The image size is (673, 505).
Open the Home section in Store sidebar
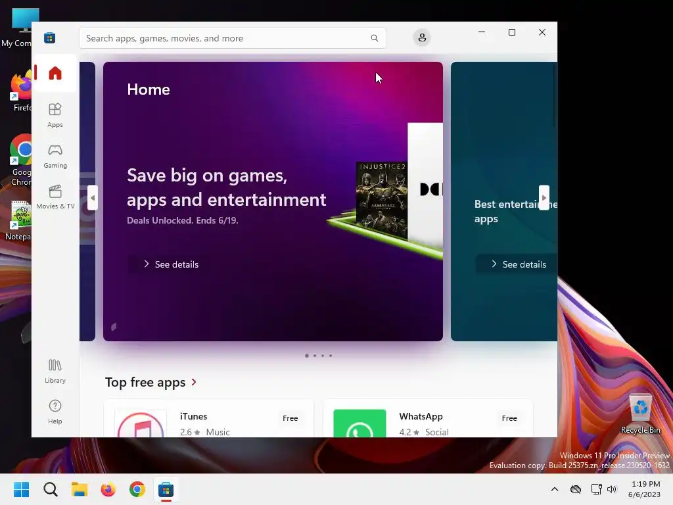(x=55, y=73)
